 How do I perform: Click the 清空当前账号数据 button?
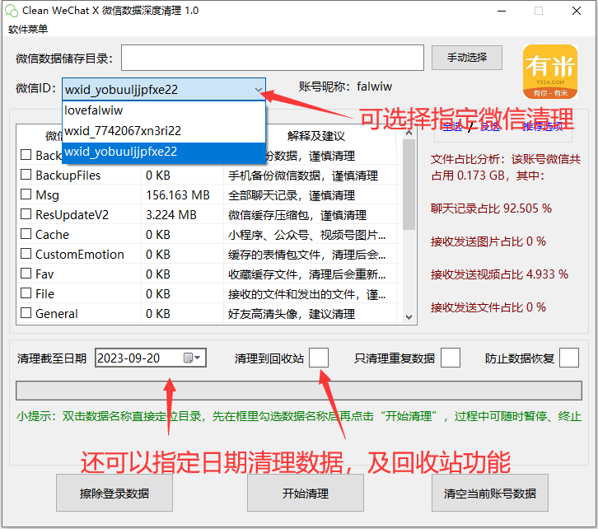[490, 493]
